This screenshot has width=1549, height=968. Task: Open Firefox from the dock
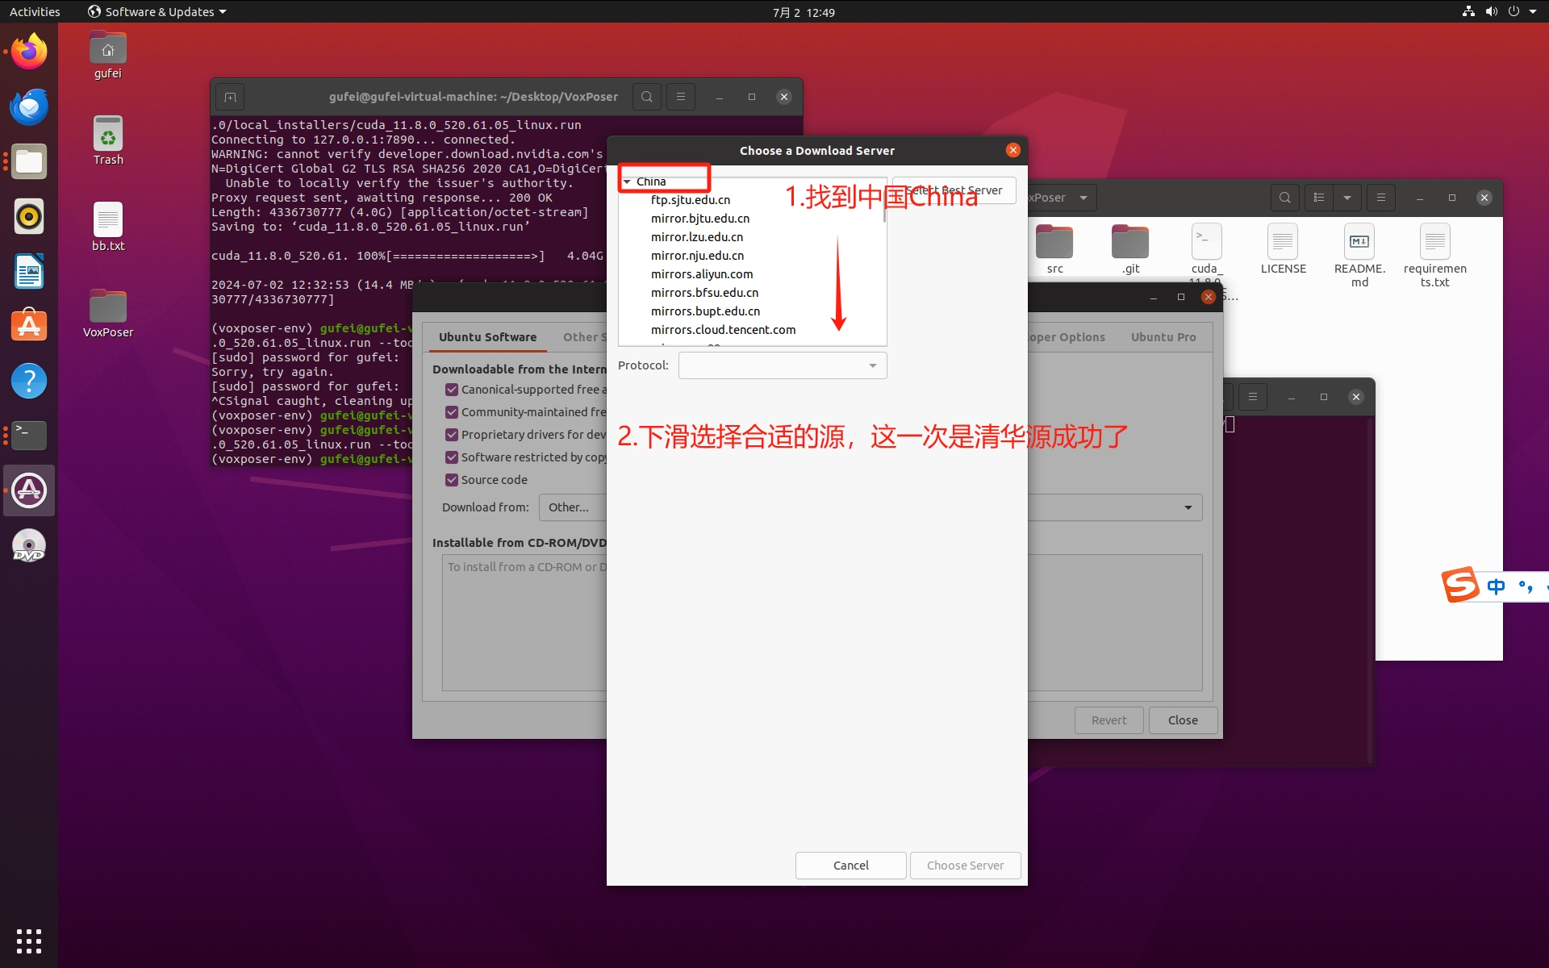point(29,52)
